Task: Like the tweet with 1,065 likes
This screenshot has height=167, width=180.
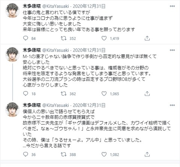Action: click(104, 94)
